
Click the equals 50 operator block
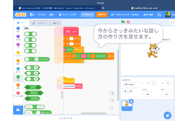(32, 79)
